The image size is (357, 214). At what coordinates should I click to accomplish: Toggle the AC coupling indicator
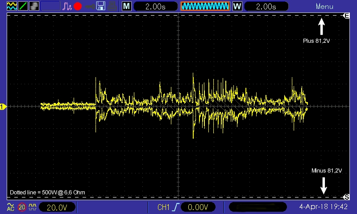10,207
